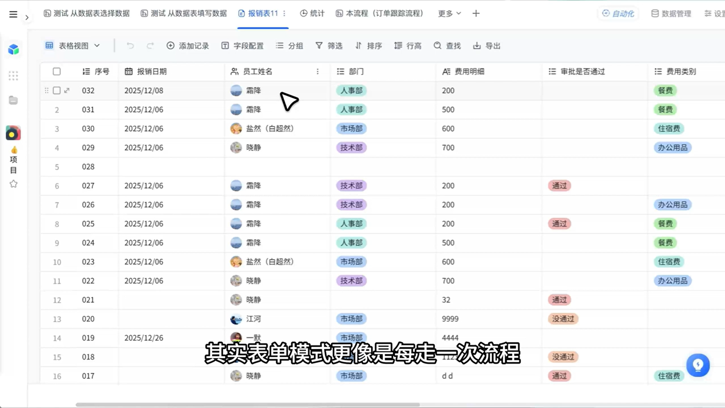Click 技术部 tag in row 029

[x=351, y=147]
